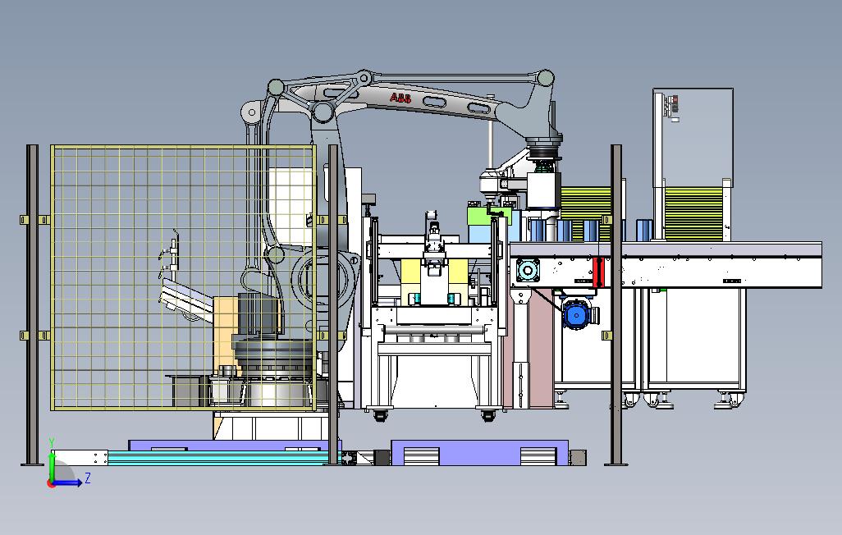
Task: Select the yellow-striped panel below the cabinet
Action: (x=693, y=213)
